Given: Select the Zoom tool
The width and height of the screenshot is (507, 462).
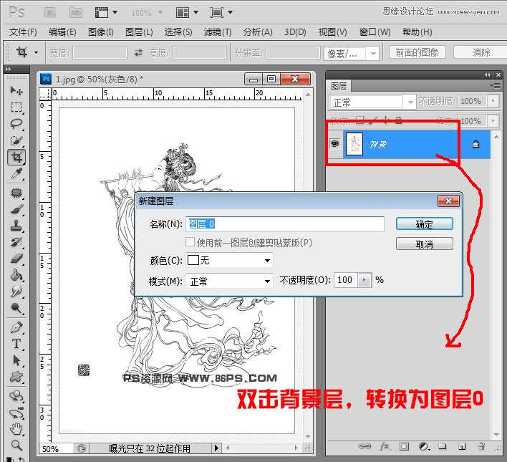Looking at the screenshot, I should pos(16,446).
